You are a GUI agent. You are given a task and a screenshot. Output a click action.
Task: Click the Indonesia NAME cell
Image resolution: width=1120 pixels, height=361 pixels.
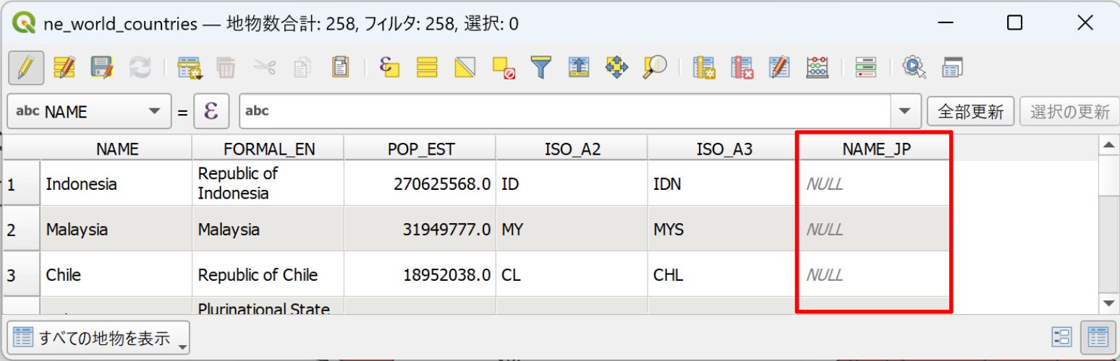point(116,184)
